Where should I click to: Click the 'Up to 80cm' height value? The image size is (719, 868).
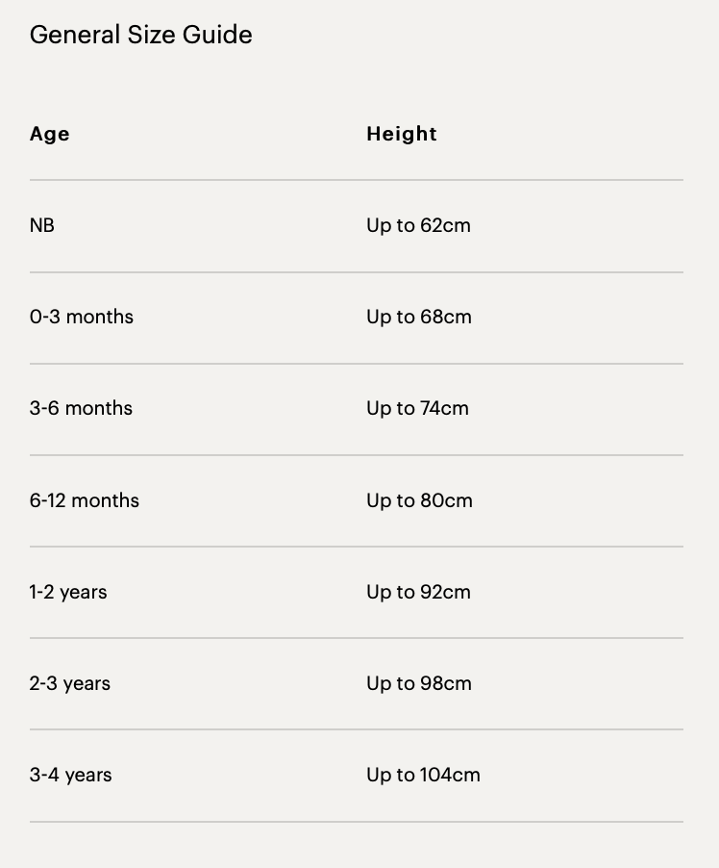(x=419, y=500)
